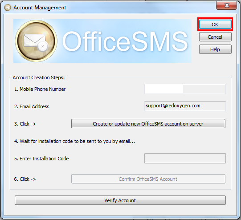Viewport: 241px width, 220px height.
Task: Click the OfficeSMS banner text
Action: point(125,41)
